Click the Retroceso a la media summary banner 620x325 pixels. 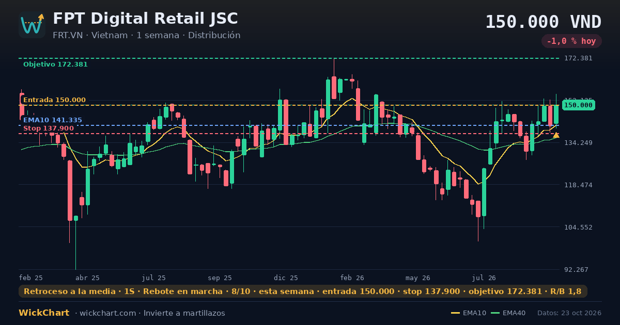coord(303,291)
